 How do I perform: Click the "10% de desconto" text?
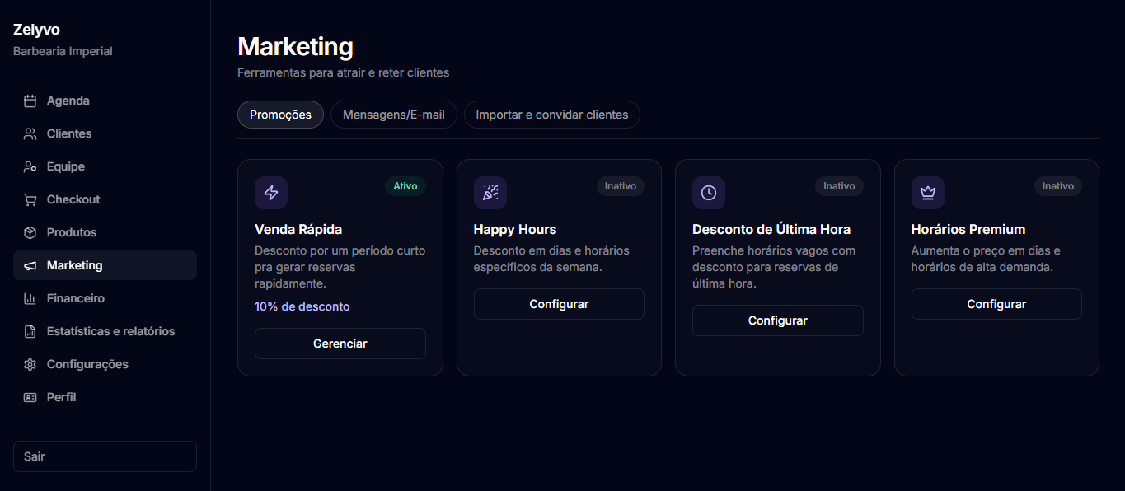pos(302,306)
